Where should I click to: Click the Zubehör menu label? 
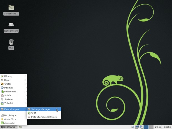[x=9, y=103]
